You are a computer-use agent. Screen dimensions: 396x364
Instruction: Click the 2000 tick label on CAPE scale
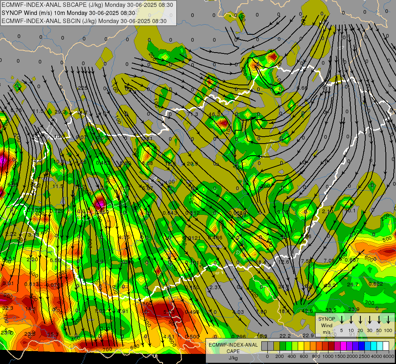(352, 356)
